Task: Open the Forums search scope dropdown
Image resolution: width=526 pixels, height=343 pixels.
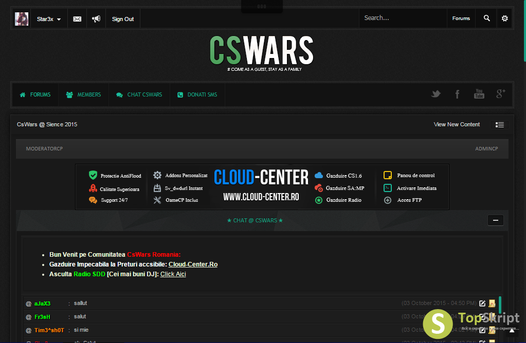Action: click(461, 18)
